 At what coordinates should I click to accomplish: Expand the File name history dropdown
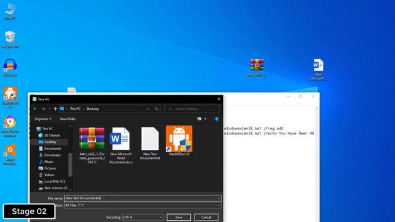coord(218,198)
